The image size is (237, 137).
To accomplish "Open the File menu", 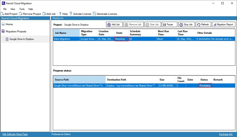I will pyautogui.click(x=5, y=9).
